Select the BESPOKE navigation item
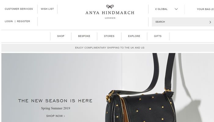This screenshot has width=214, height=122. pyautogui.click(x=84, y=36)
